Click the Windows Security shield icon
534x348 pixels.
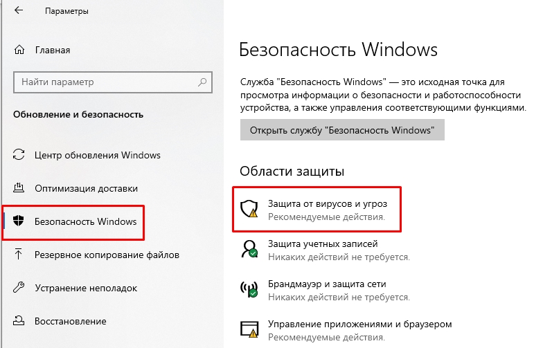click(x=19, y=221)
